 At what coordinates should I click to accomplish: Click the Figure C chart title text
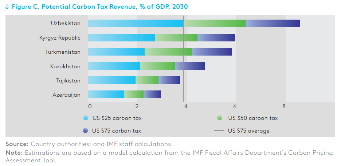coord(100,7)
